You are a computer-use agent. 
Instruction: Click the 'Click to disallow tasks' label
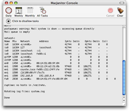coord(26,21)
